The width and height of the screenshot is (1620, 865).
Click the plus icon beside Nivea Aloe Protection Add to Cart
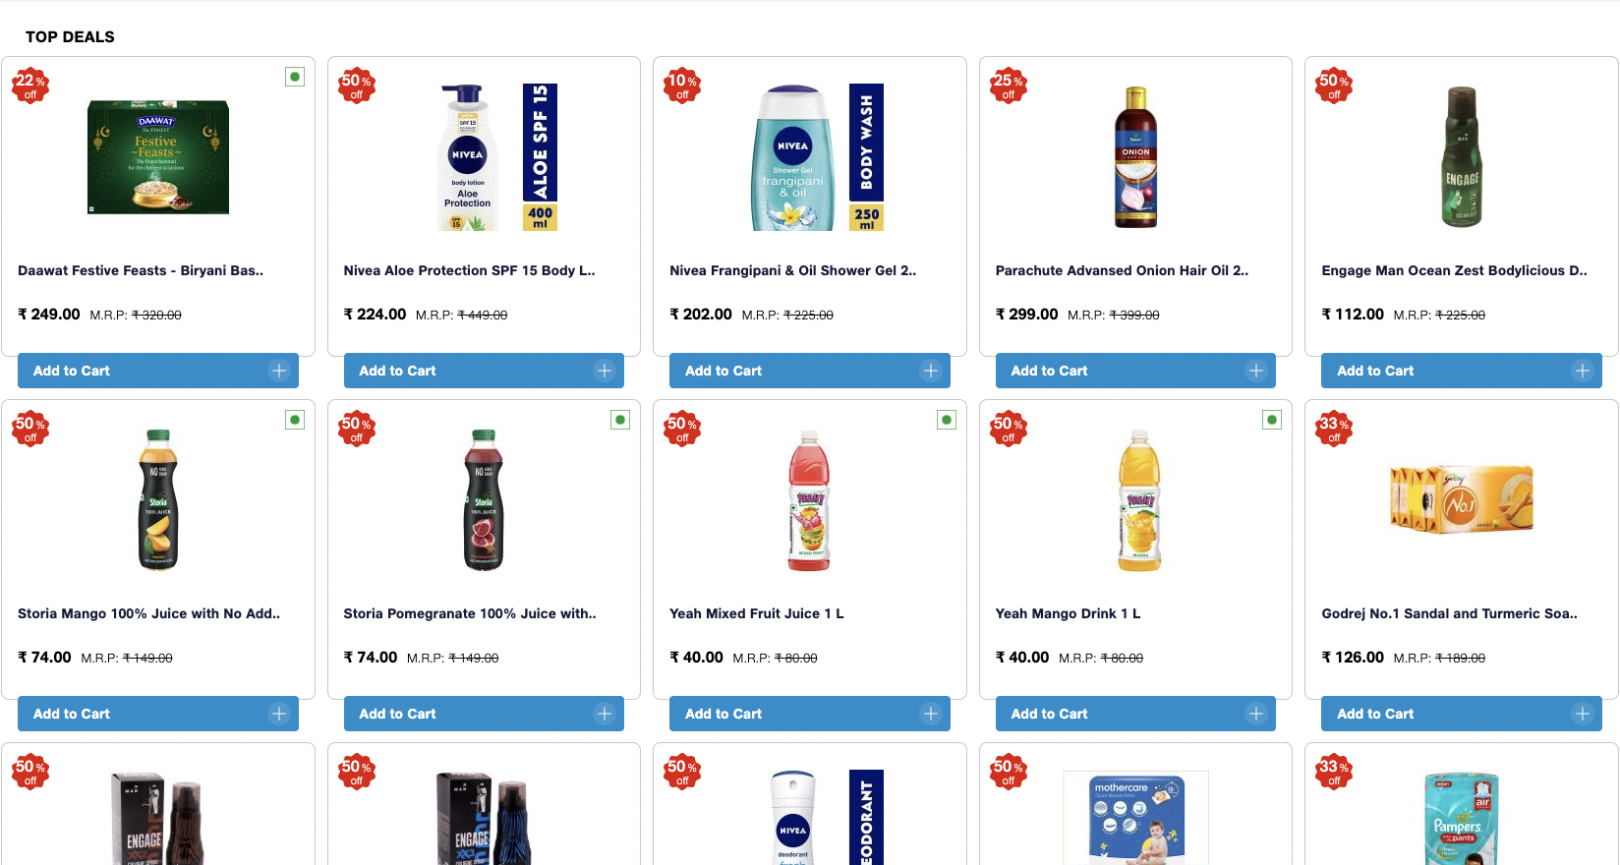[605, 371]
